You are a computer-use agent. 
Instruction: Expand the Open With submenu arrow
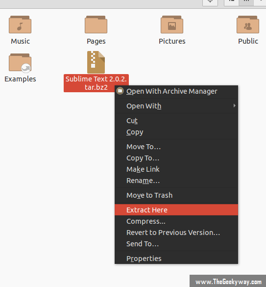click(x=234, y=105)
